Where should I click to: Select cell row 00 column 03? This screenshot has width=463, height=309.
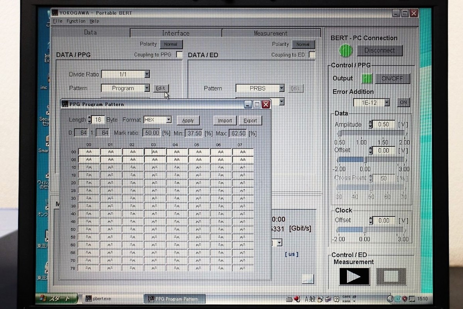(x=155, y=152)
